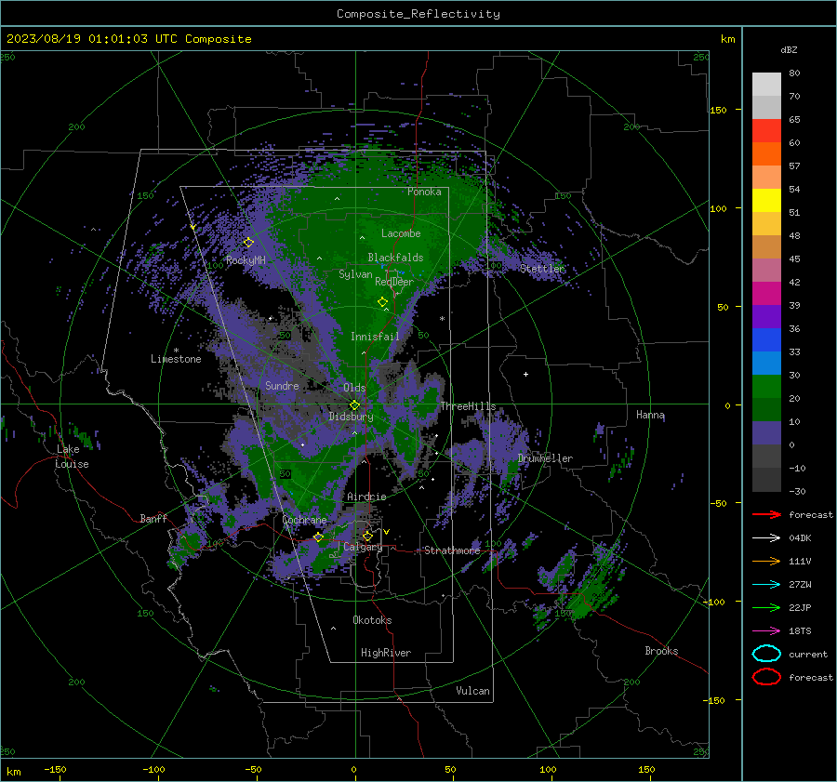Click the 39 dBZ magenta color swatch

pyautogui.click(x=766, y=293)
